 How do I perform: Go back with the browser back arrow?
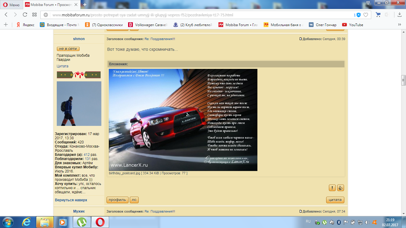6,15
